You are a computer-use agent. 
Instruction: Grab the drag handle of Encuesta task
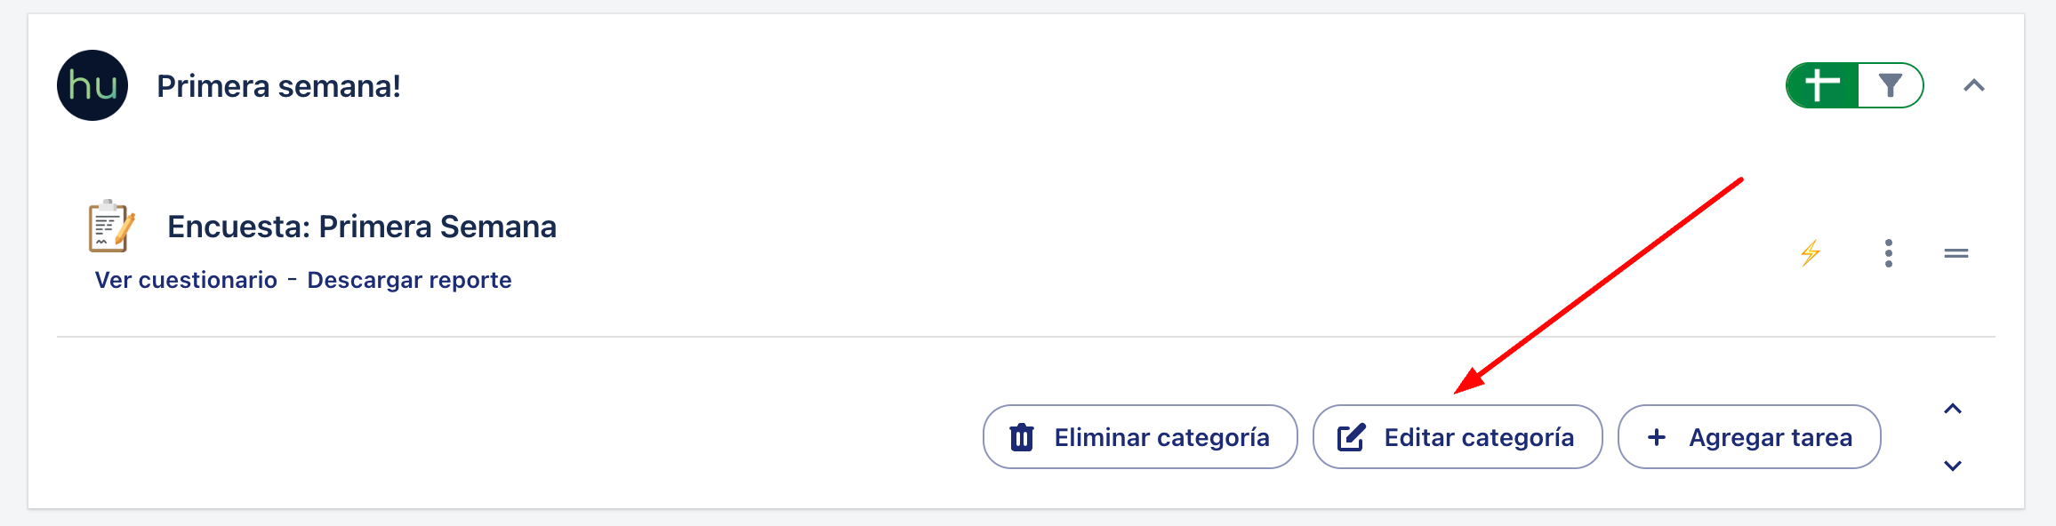1956,253
